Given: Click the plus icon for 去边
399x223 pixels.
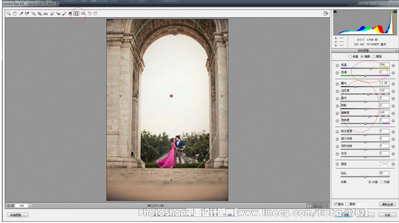Looking at the screenshot, I should [x=393, y=154].
